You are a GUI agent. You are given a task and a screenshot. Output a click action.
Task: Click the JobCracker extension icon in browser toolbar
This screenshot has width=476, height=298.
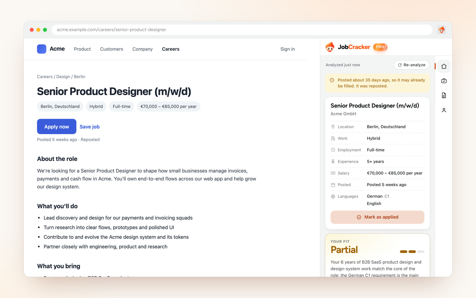(x=442, y=30)
